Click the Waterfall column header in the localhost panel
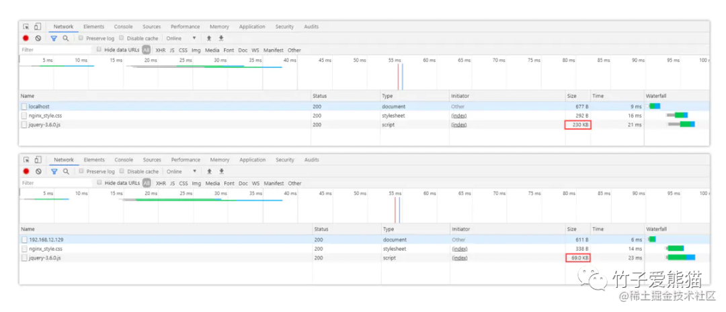The height and width of the screenshot is (312, 726). coord(677,96)
